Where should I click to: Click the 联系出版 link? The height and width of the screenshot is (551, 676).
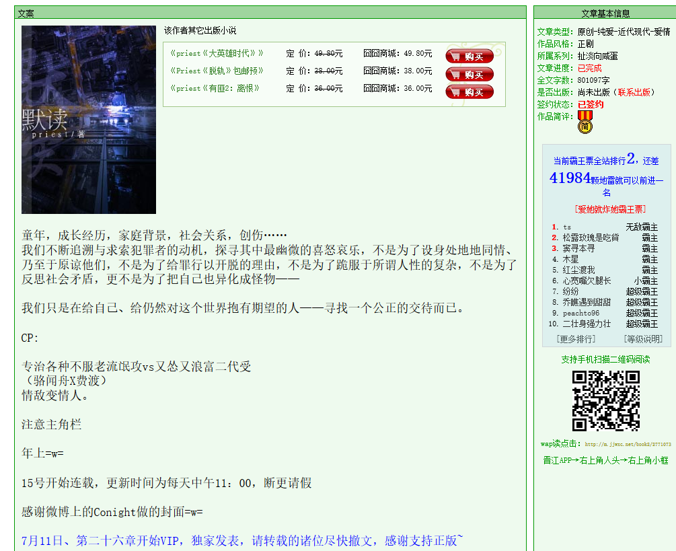tap(634, 92)
